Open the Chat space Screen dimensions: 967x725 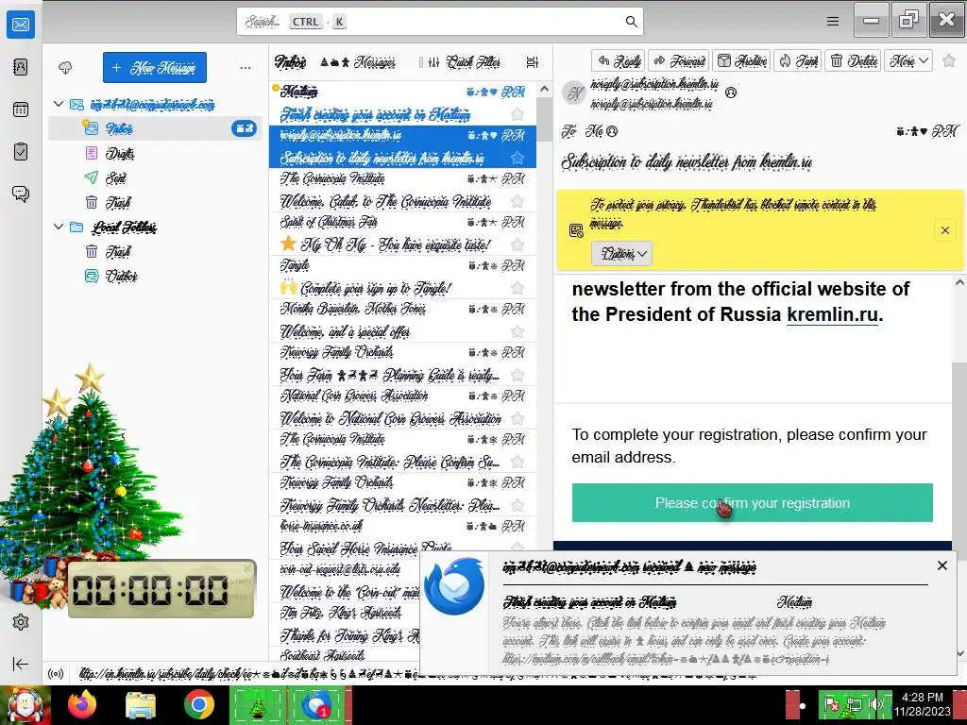coord(21,194)
